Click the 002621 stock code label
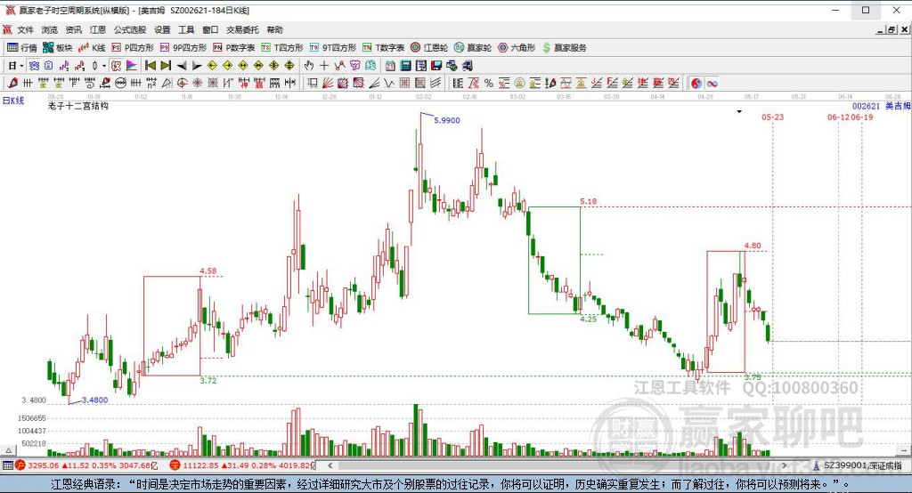Screen dimensions: 912x493 (866, 107)
